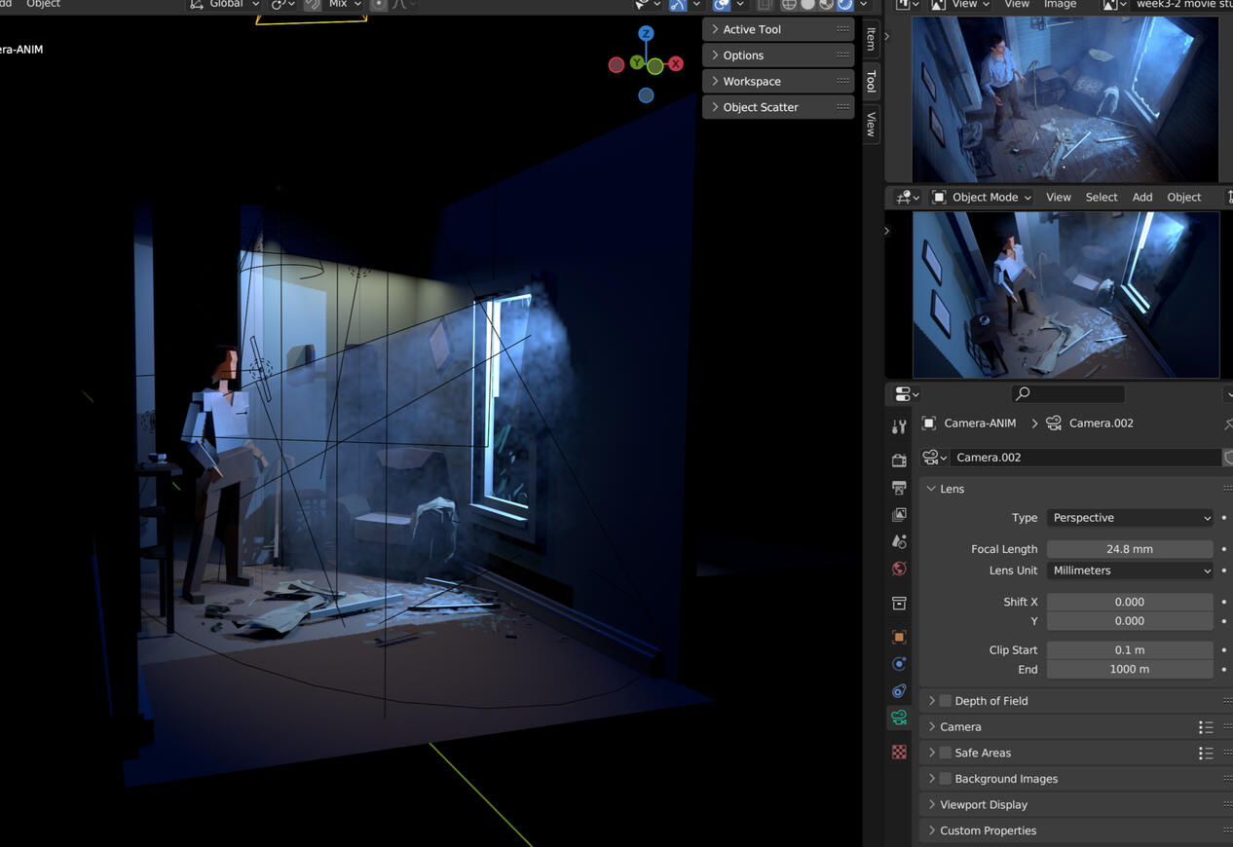This screenshot has height=847, width=1233.
Task: Enable the Background Images checkbox
Action: (945, 779)
